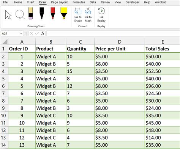Screen dimensions: 180x149
Task: Click the $8.00 price in row 9
Action: [x=120, y=108]
